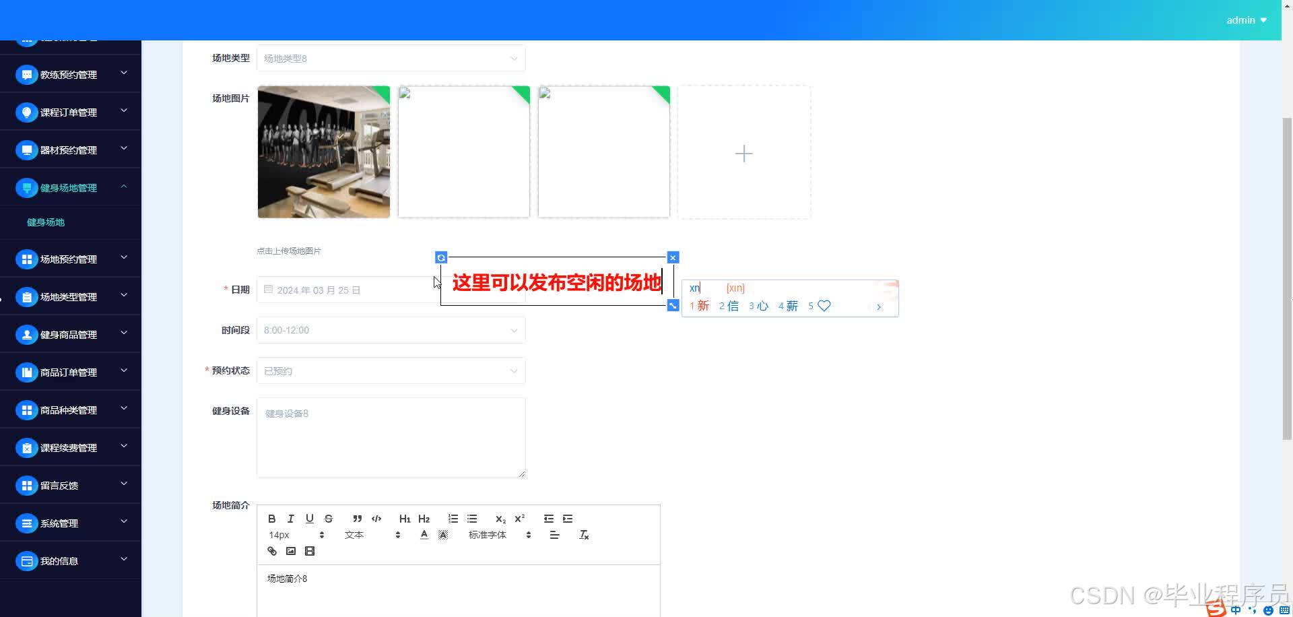The height and width of the screenshot is (617, 1293).
Task: Open the 场地类型 dropdown
Action: coord(391,59)
